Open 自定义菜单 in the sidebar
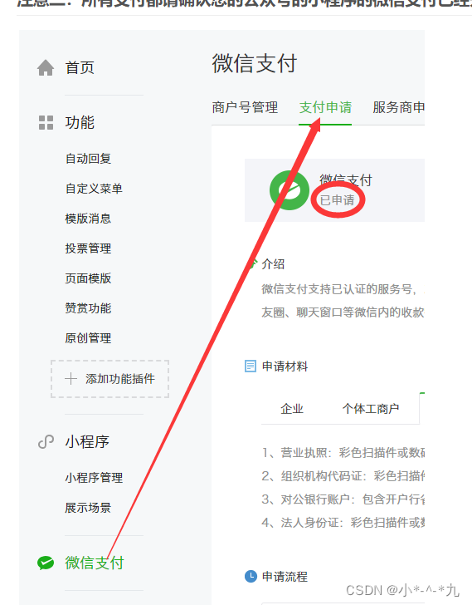 click(x=94, y=189)
